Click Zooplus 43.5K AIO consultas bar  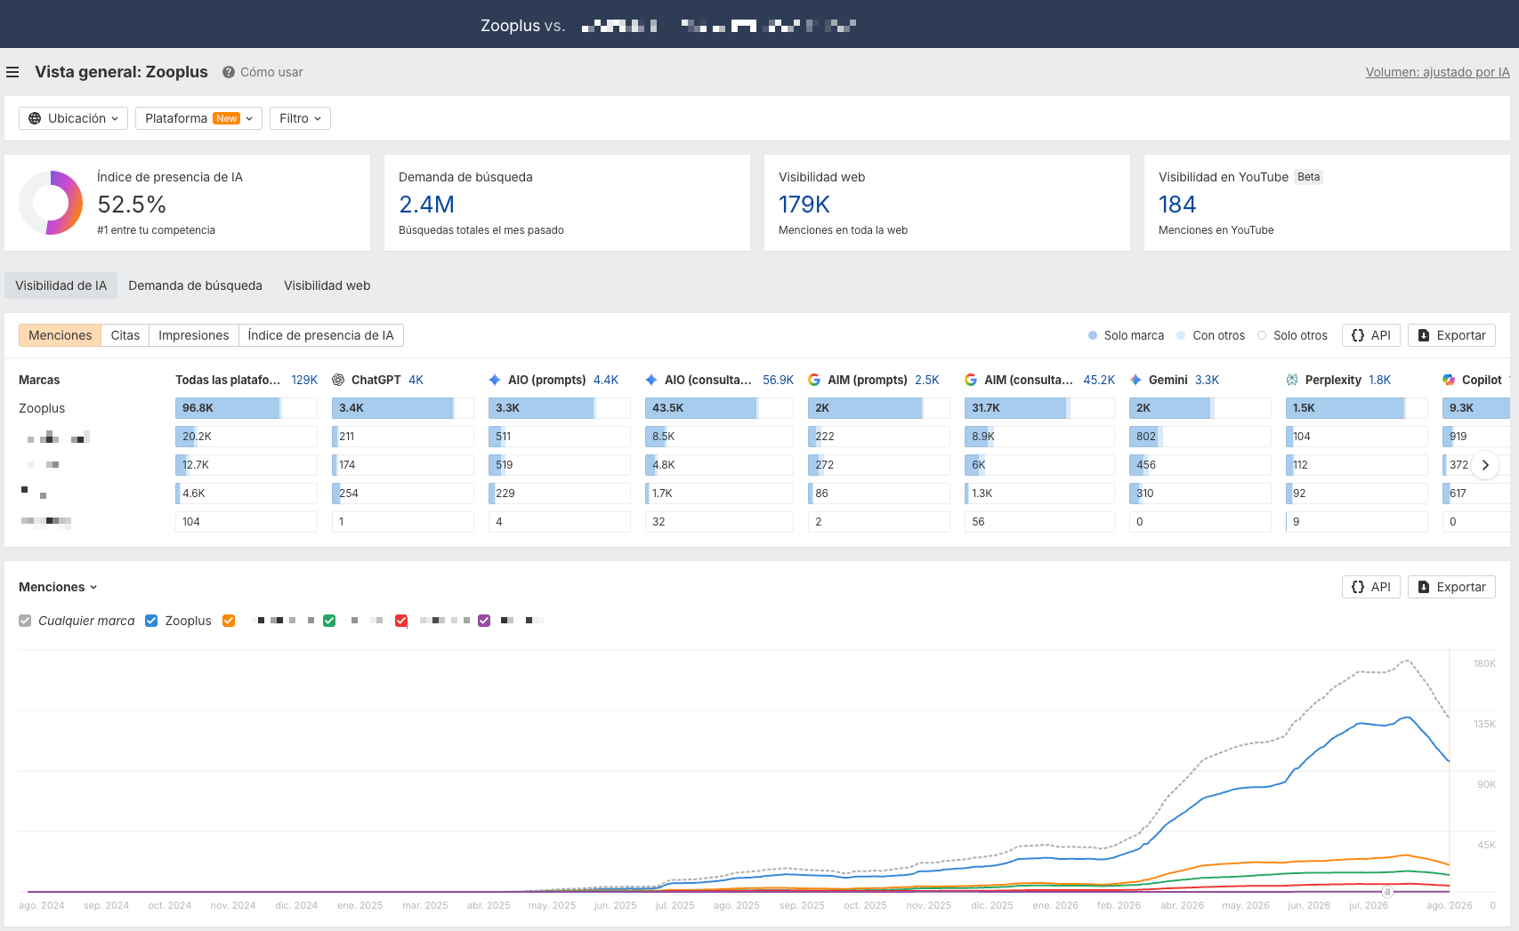(x=719, y=408)
